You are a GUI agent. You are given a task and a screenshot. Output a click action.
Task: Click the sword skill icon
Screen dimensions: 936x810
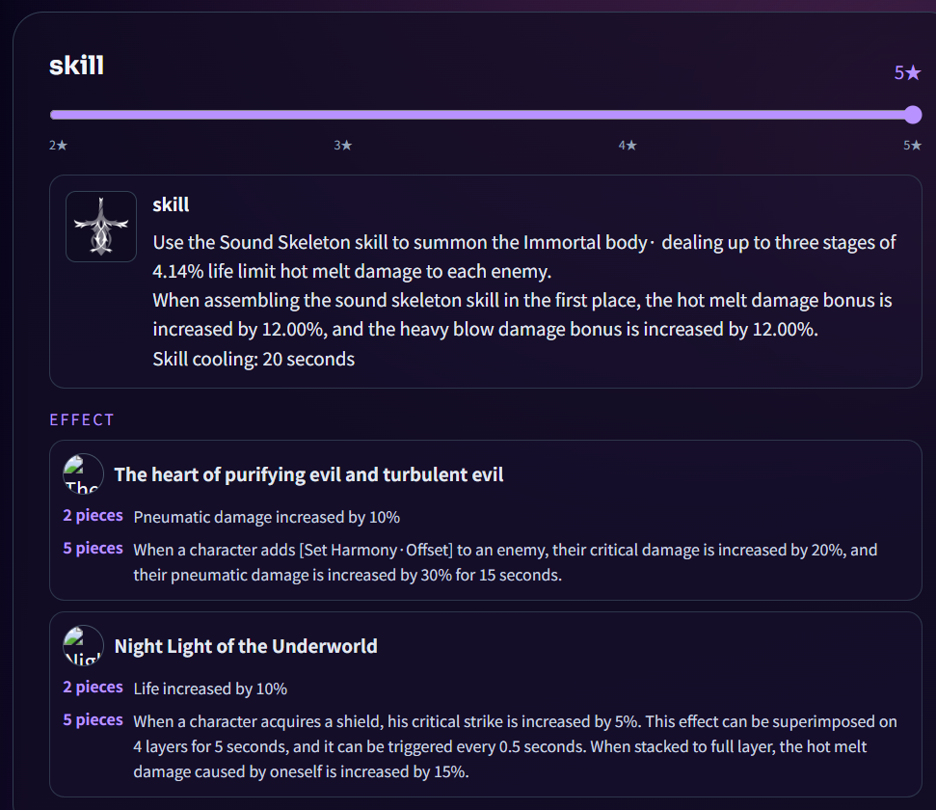[101, 227]
